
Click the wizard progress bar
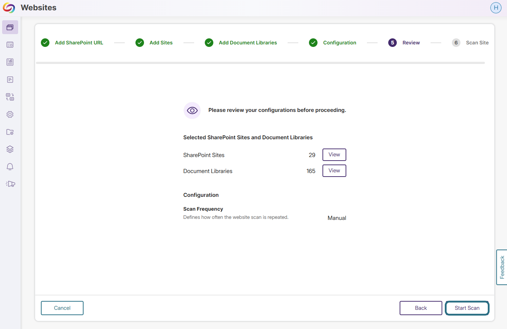pyautogui.click(x=260, y=63)
